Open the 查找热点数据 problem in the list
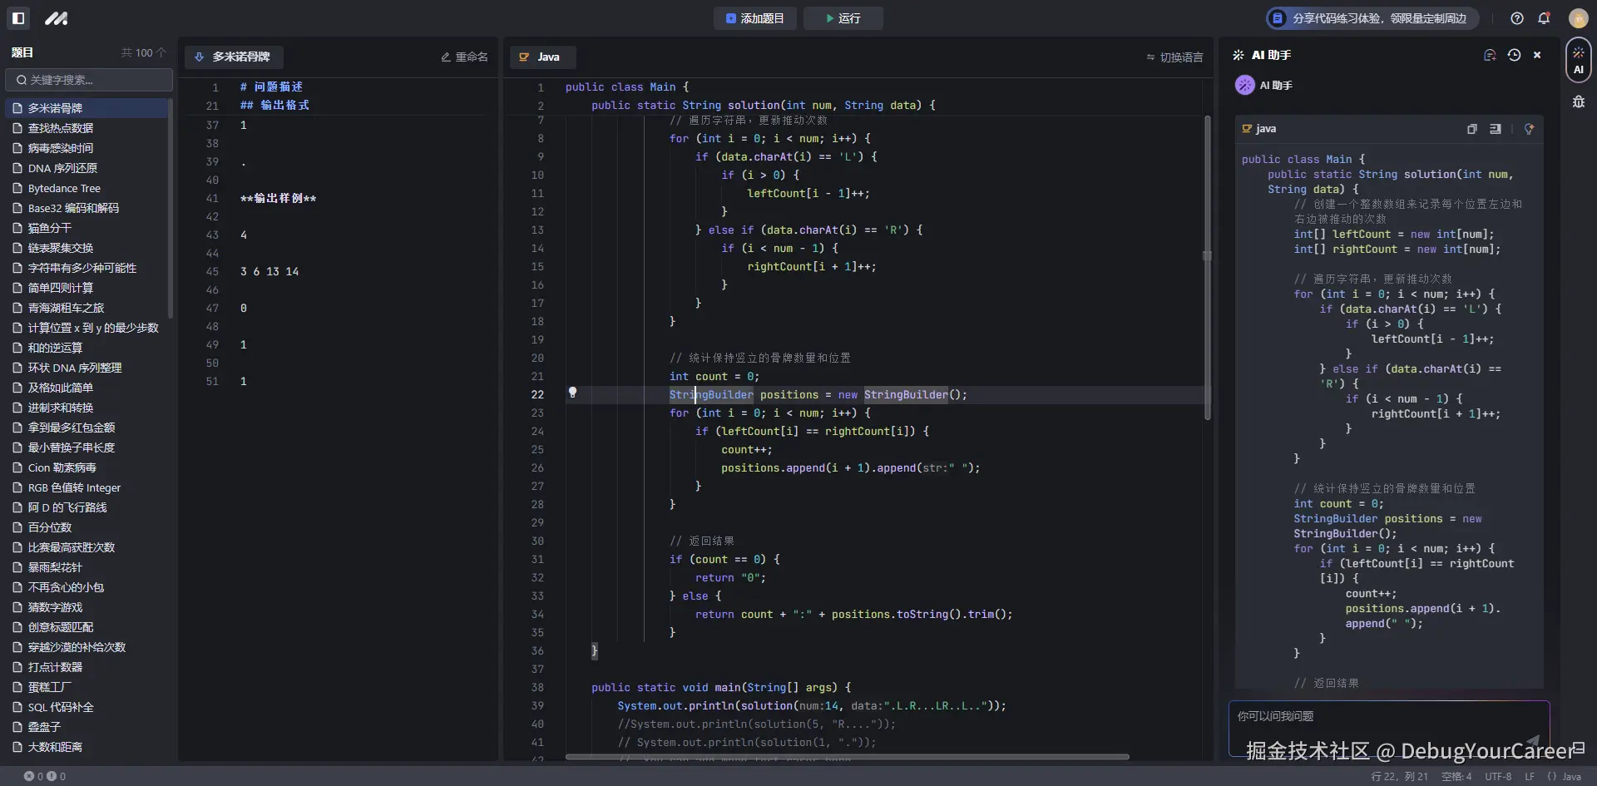This screenshot has height=786, width=1597. tap(61, 128)
